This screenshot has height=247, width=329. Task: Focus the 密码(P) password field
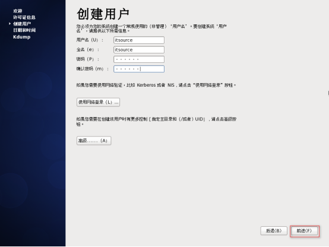click(x=139, y=59)
